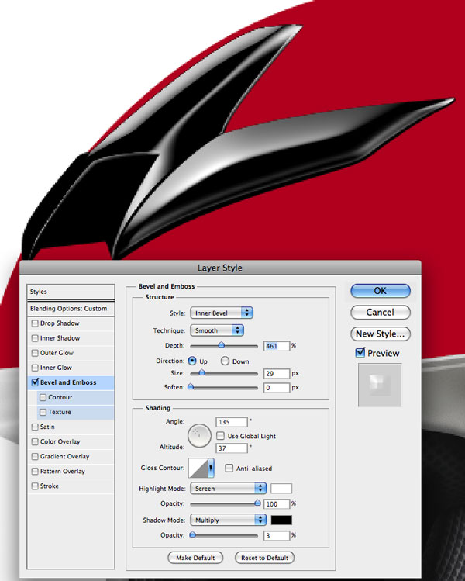This screenshot has width=465, height=581.
Task: Select the Satin row label
Action: (47, 427)
